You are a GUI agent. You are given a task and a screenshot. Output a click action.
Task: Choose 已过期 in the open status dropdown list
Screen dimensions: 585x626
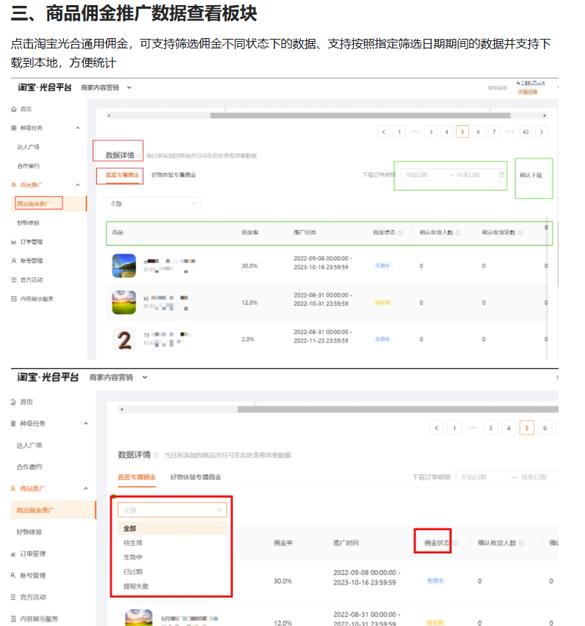point(133,571)
